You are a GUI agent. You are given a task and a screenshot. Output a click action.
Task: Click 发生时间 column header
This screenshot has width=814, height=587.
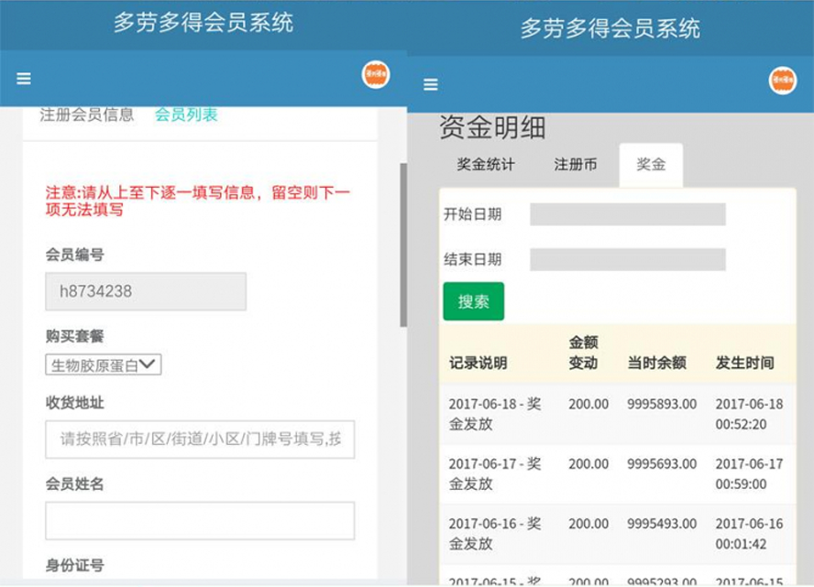(x=745, y=363)
